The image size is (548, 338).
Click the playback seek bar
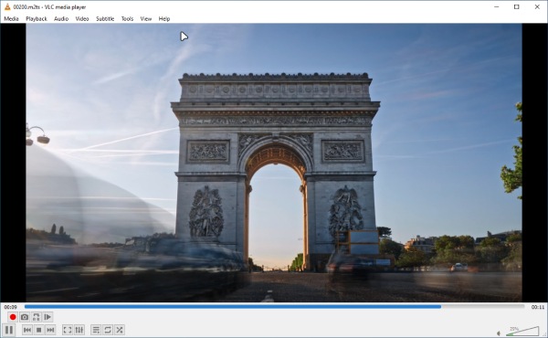[274, 307]
